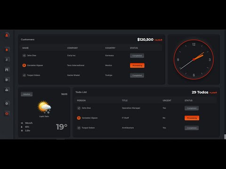Image resolution: width=226 pixels, height=169 pixels.
Task: Open the settings gear in sidebar
Action: [x=7, y=103]
